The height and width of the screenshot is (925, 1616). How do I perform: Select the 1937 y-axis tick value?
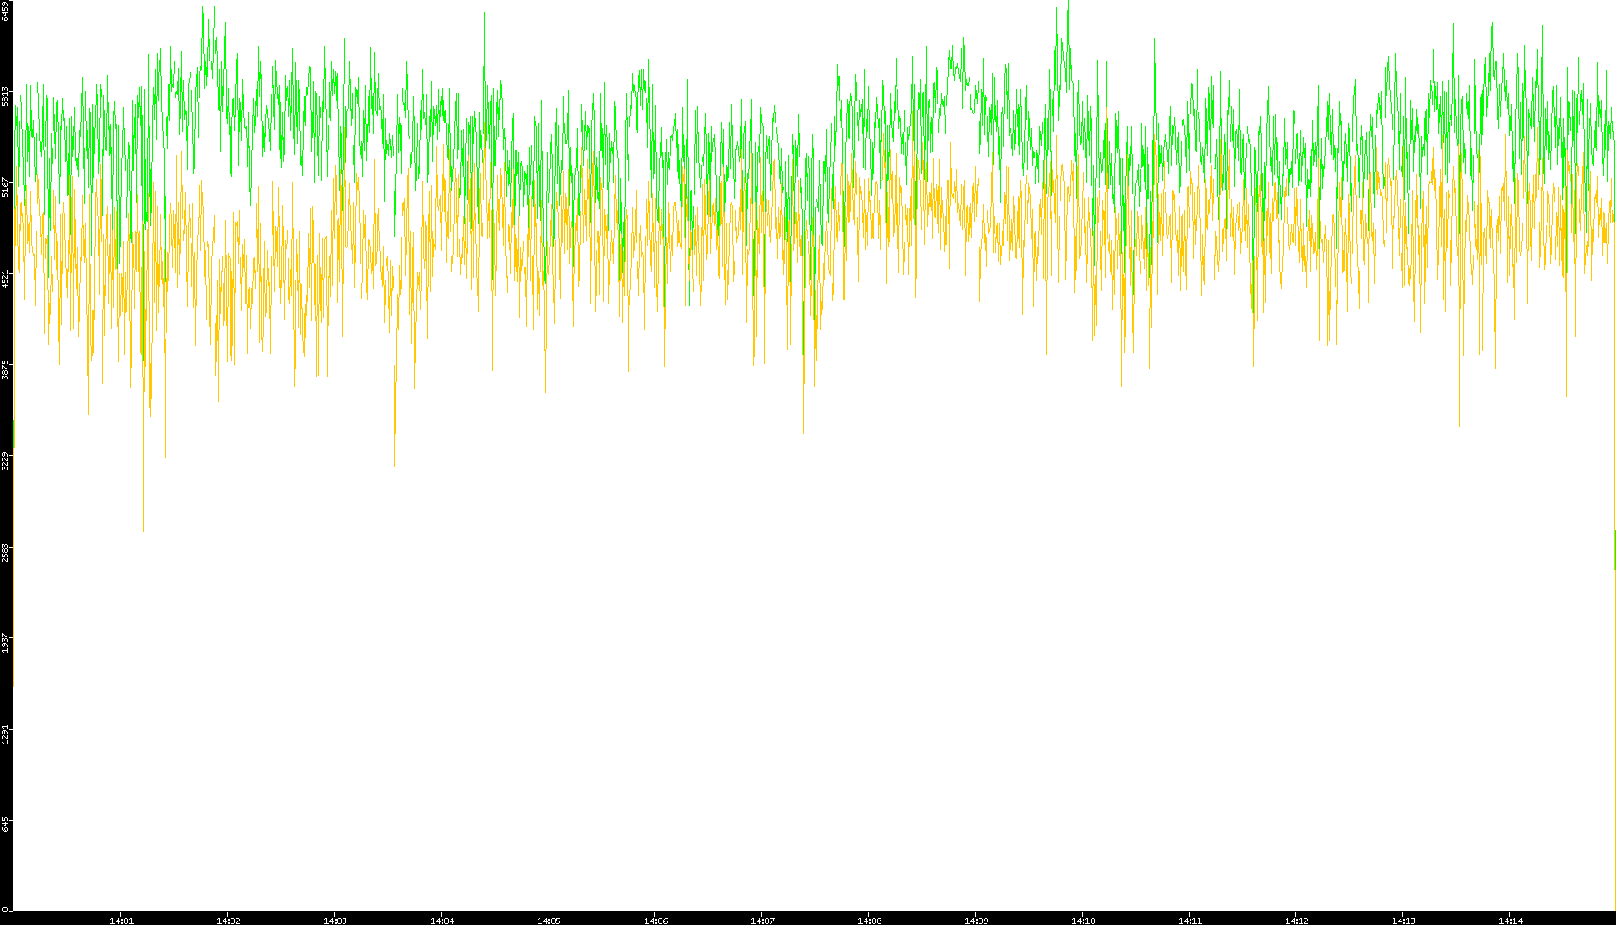[x=6, y=643]
